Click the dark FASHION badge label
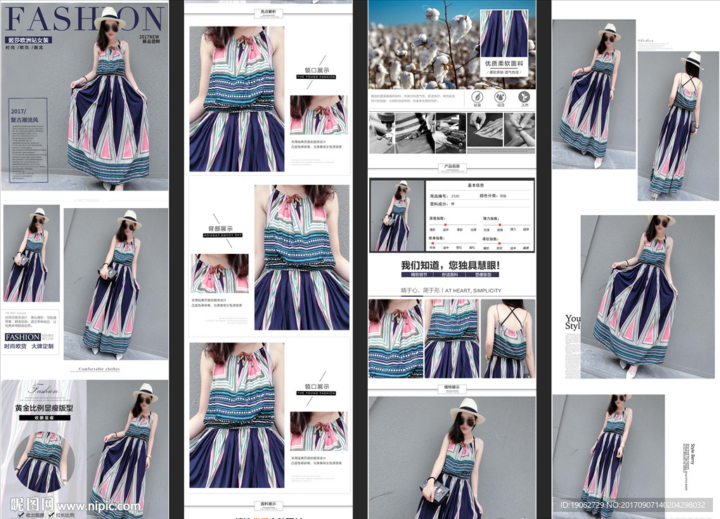The height and width of the screenshot is (519, 720). pos(22,337)
